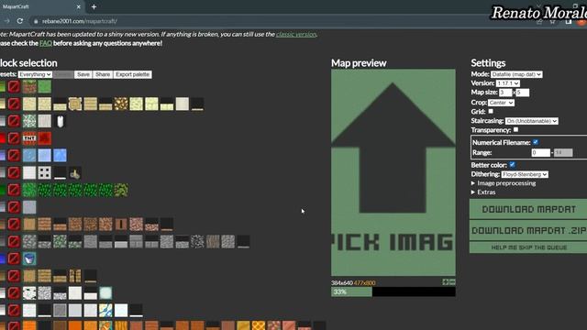
Task: Open the Staircasing dropdown
Action: pyautogui.click(x=532, y=121)
